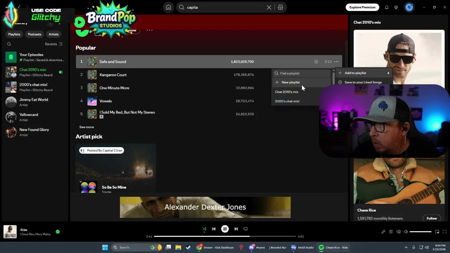This screenshot has width=450, height=253.
Task: Open Connect to a device icon
Action: [398, 232]
